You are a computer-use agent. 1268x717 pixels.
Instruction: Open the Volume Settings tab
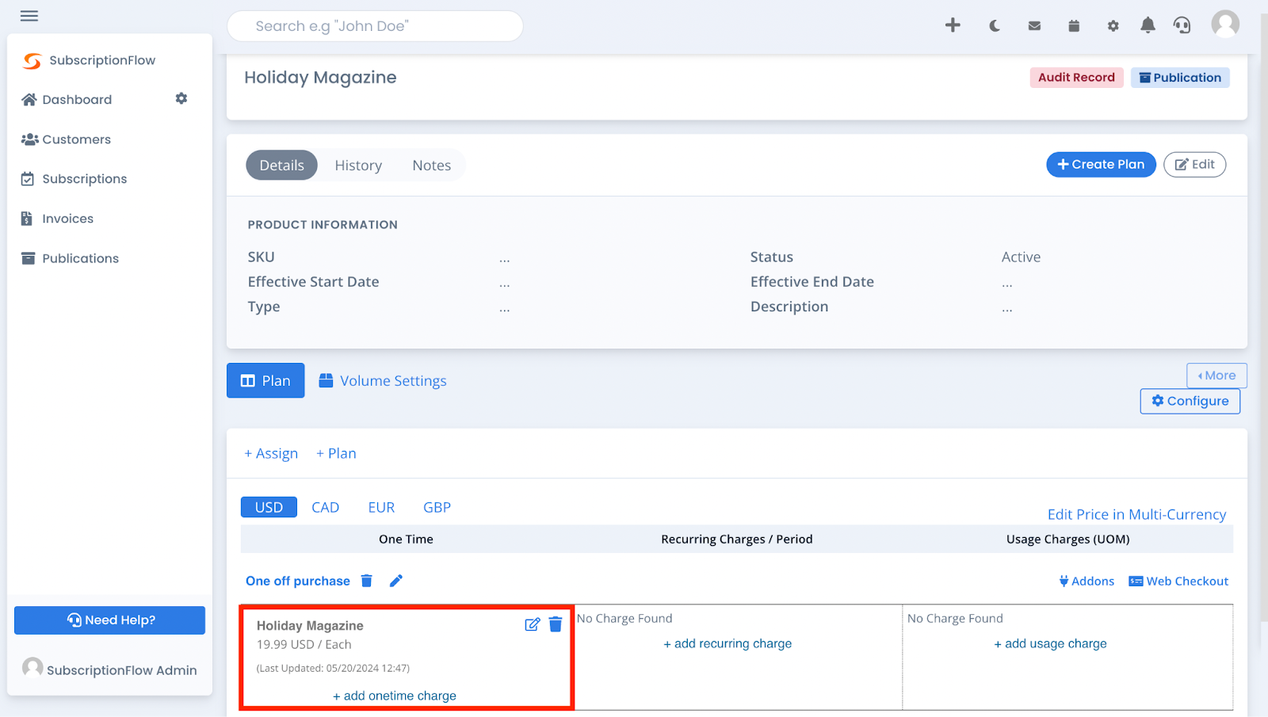tap(382, 380)
